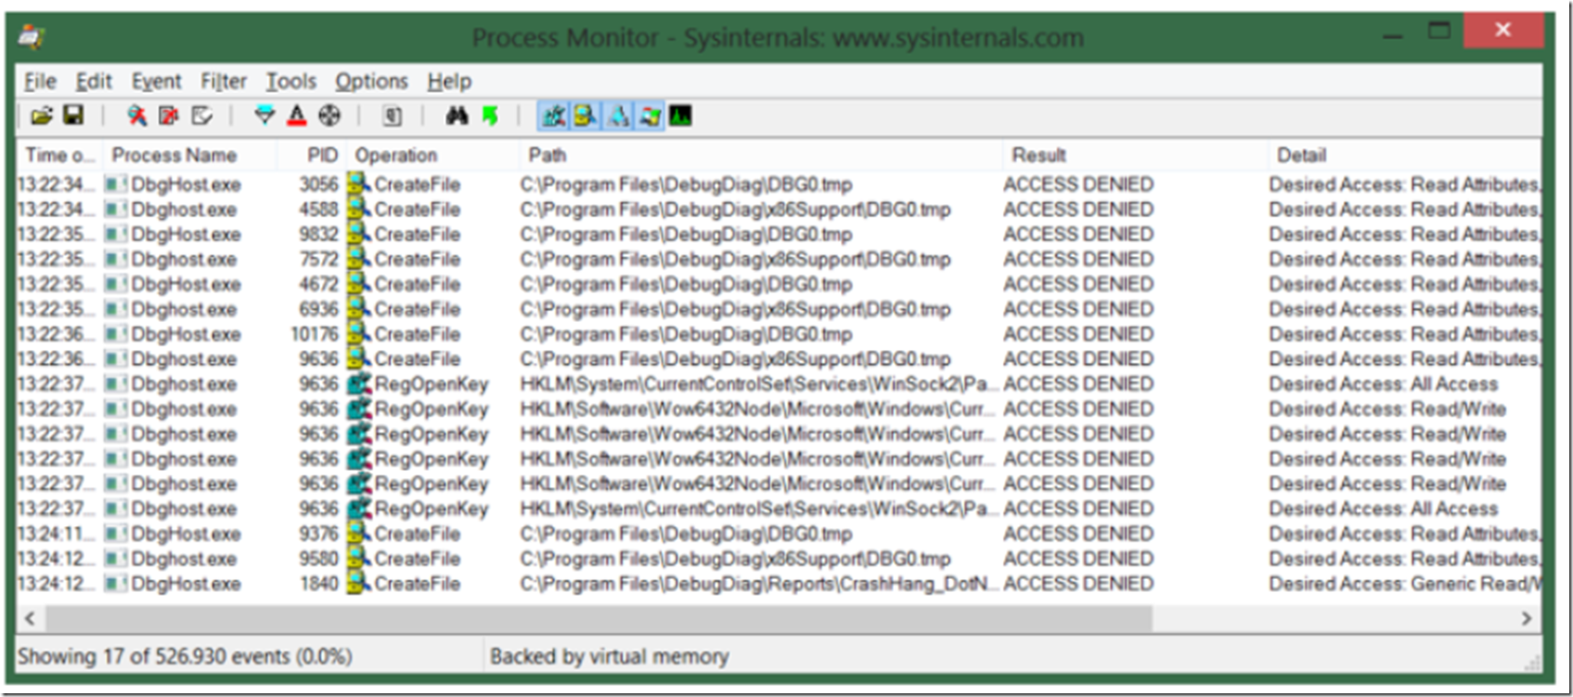Jump to the object with the green arrow icon
1573x697 pixels.
(490, 116)
